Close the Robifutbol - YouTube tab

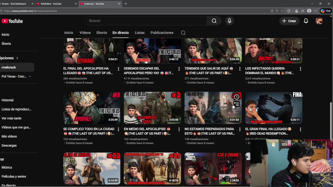click(x=76, y=4)
